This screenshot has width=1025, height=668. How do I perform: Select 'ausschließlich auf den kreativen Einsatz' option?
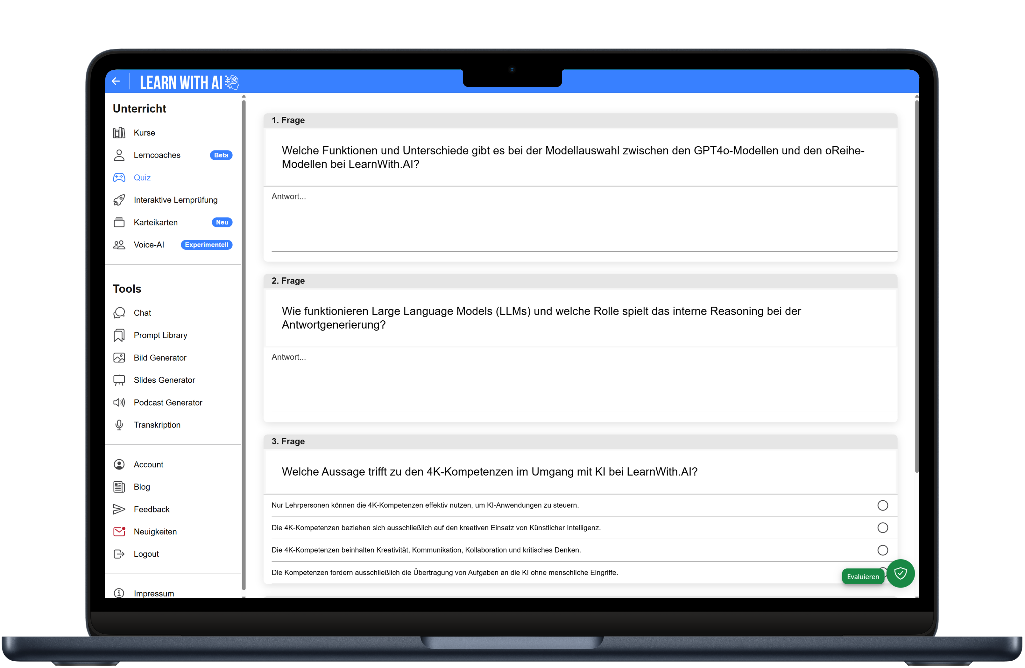882,528
